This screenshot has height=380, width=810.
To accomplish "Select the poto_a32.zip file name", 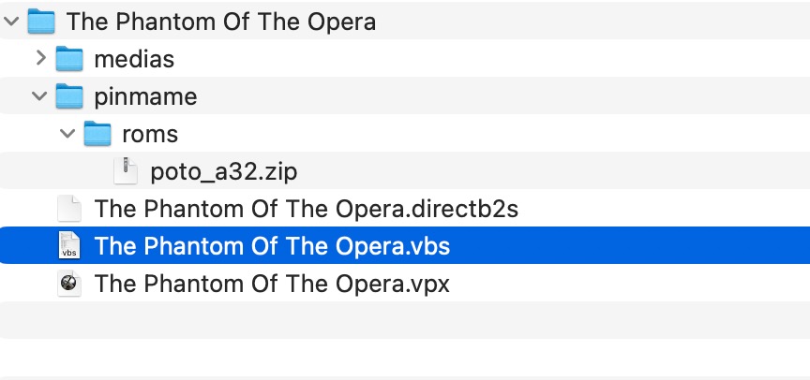I will tap(224, 171).
